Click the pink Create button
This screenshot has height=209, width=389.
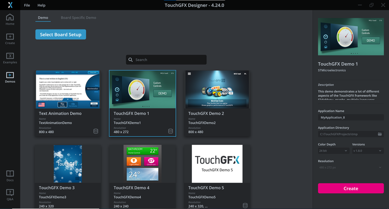pos(351,189)
